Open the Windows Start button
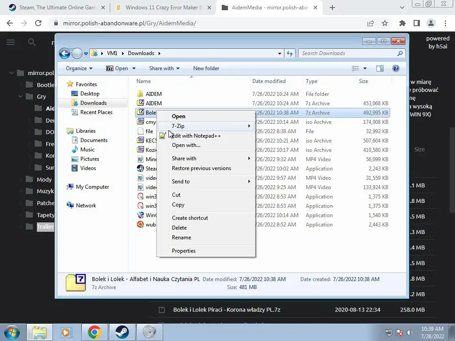The width and height of the screenshot is (455, 341). (12, 332)
